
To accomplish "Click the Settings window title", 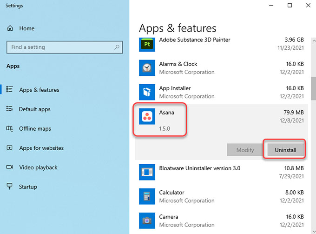I will coord(14,6).
